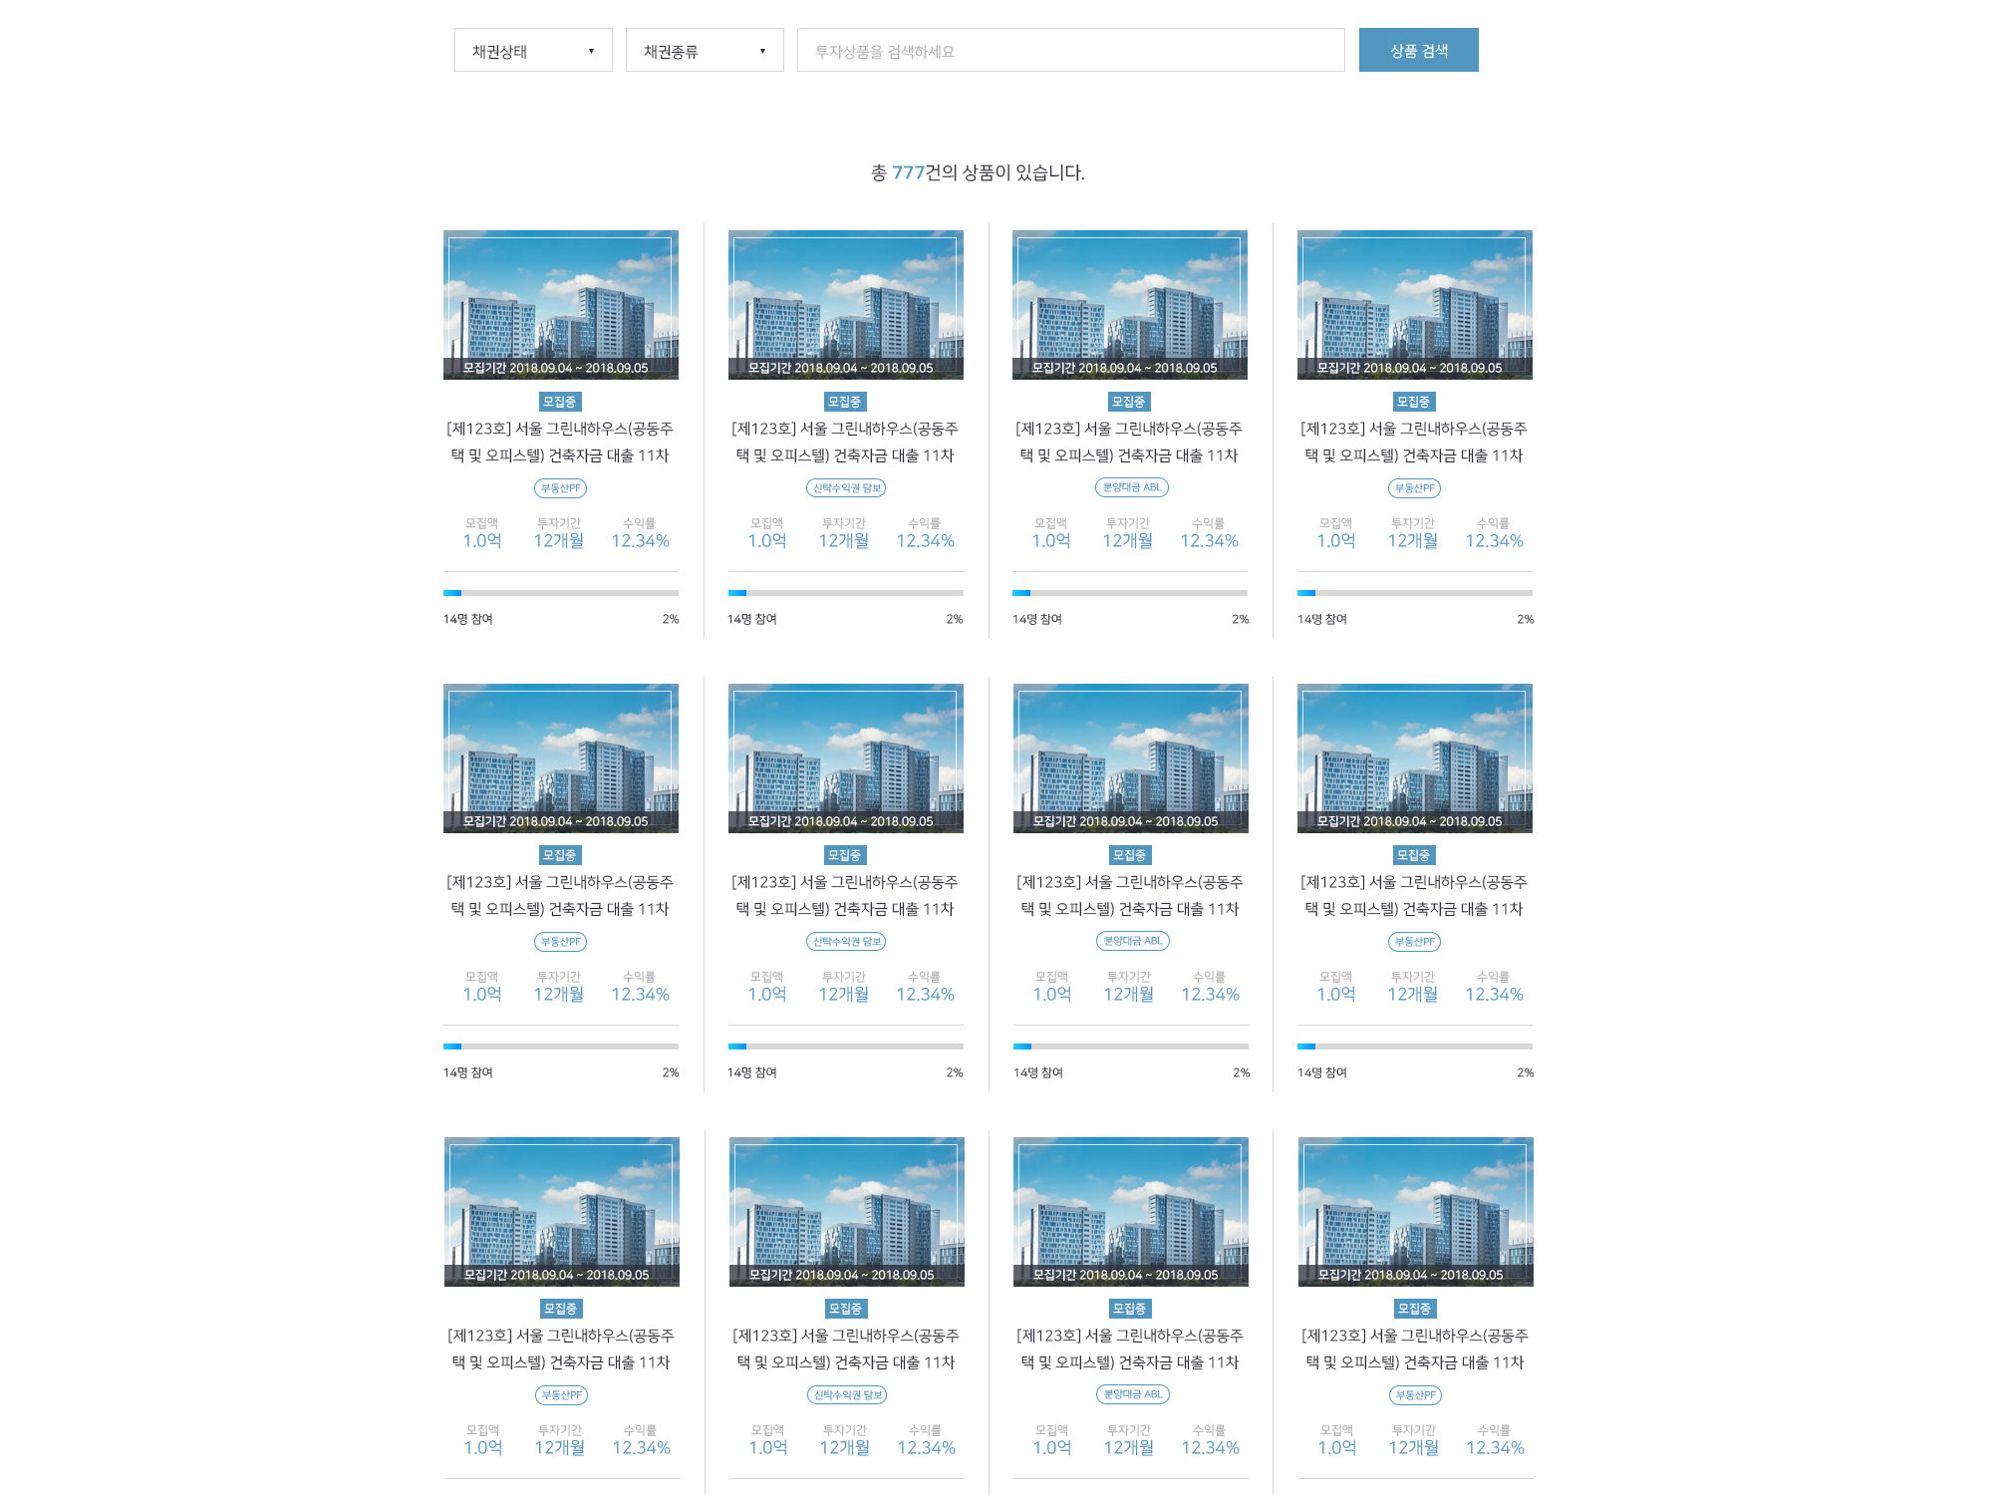Open the [제123호] title in the middle-row 분양대금 ABL card

tap(1130, 895)
